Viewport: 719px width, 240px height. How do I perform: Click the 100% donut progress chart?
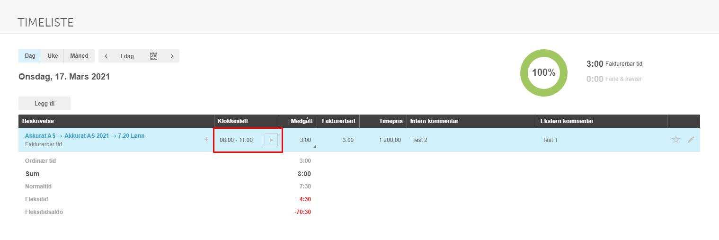543,72
